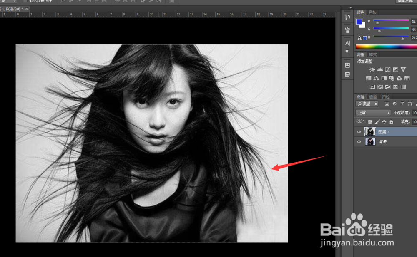Click the G value field 44

(414, 30)
